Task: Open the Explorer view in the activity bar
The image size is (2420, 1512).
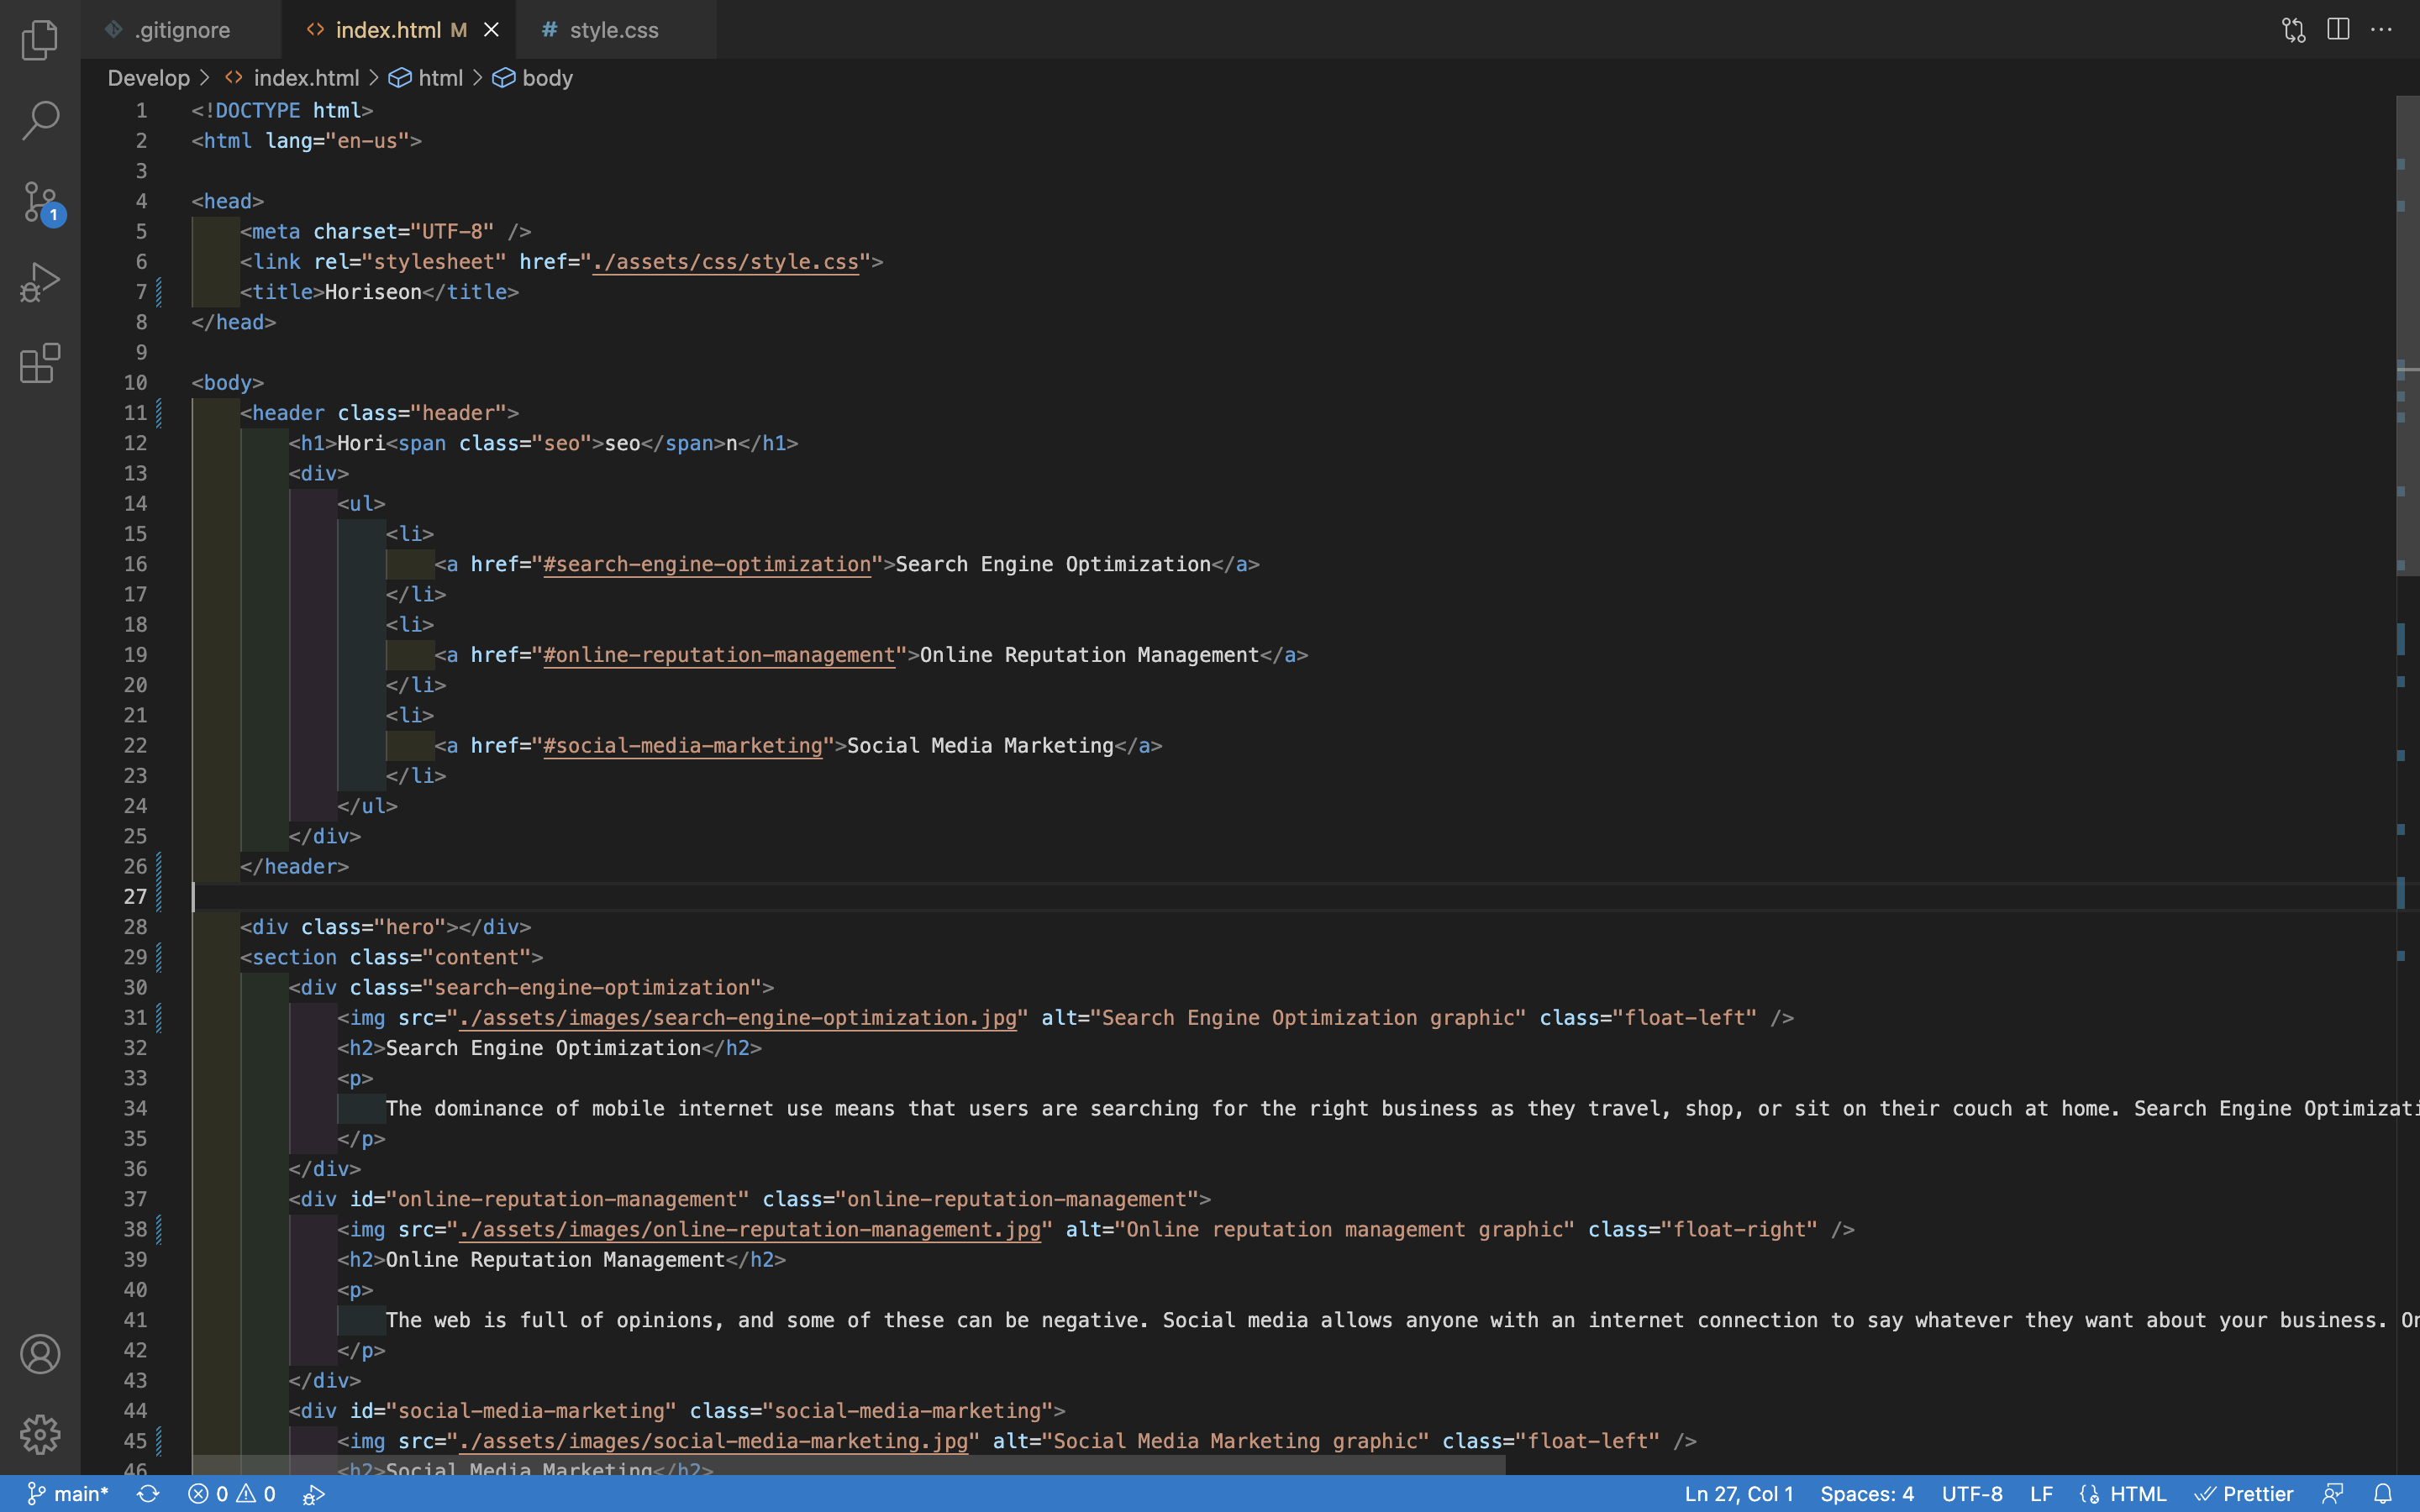Action: click(x=40, y=40)
